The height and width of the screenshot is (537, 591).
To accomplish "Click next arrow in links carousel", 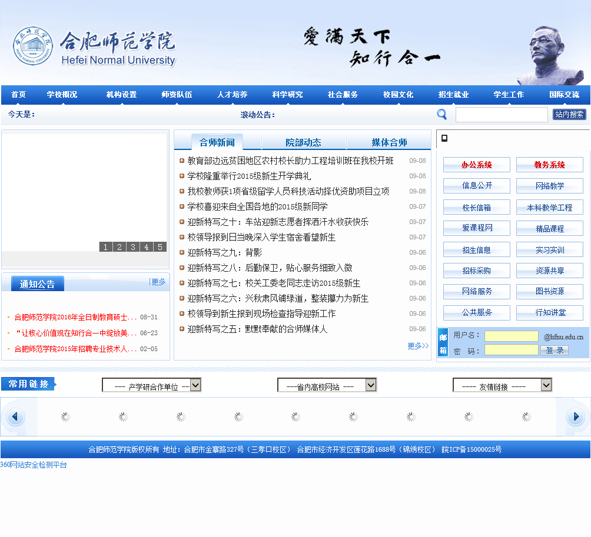I will coord(576,416).
